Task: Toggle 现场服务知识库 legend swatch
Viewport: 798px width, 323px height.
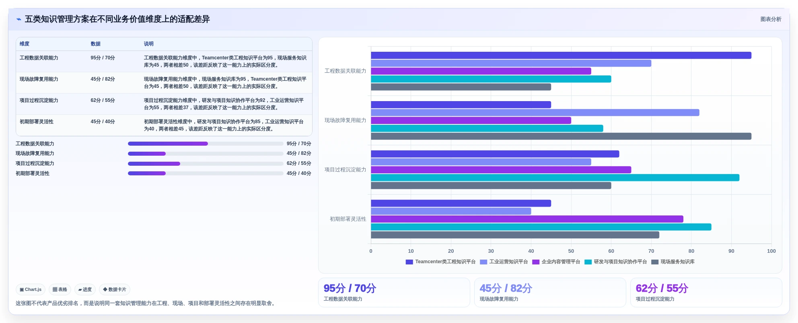Action: [x=655, y=262]
